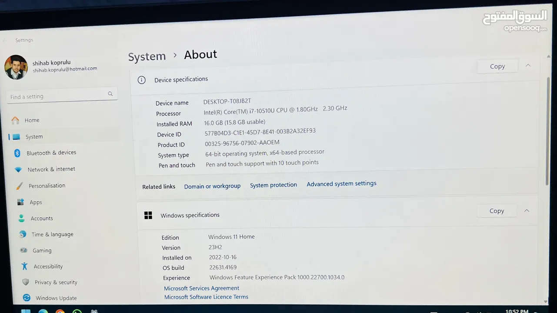Collapse the Windows specifications section chevron

pos(527,210)
